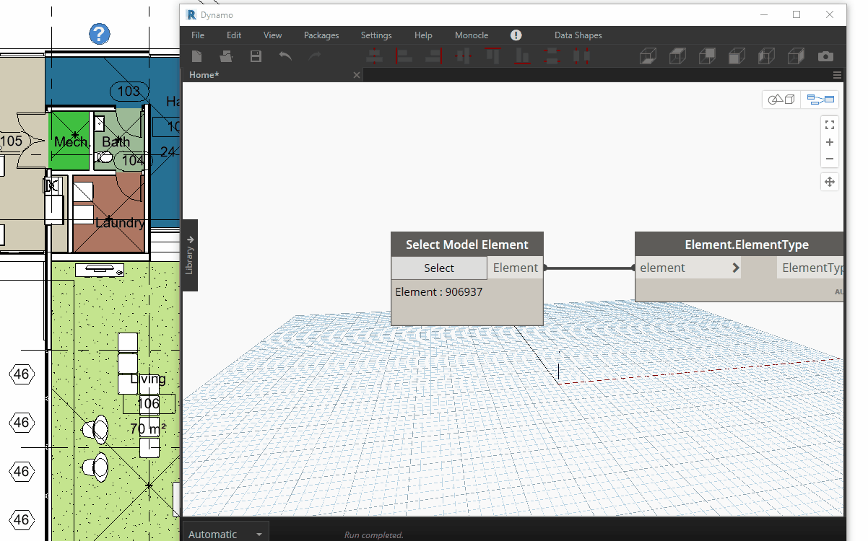Click Select button on Select Model Element
Screen dimensions: 868x541
click(439, 268)
